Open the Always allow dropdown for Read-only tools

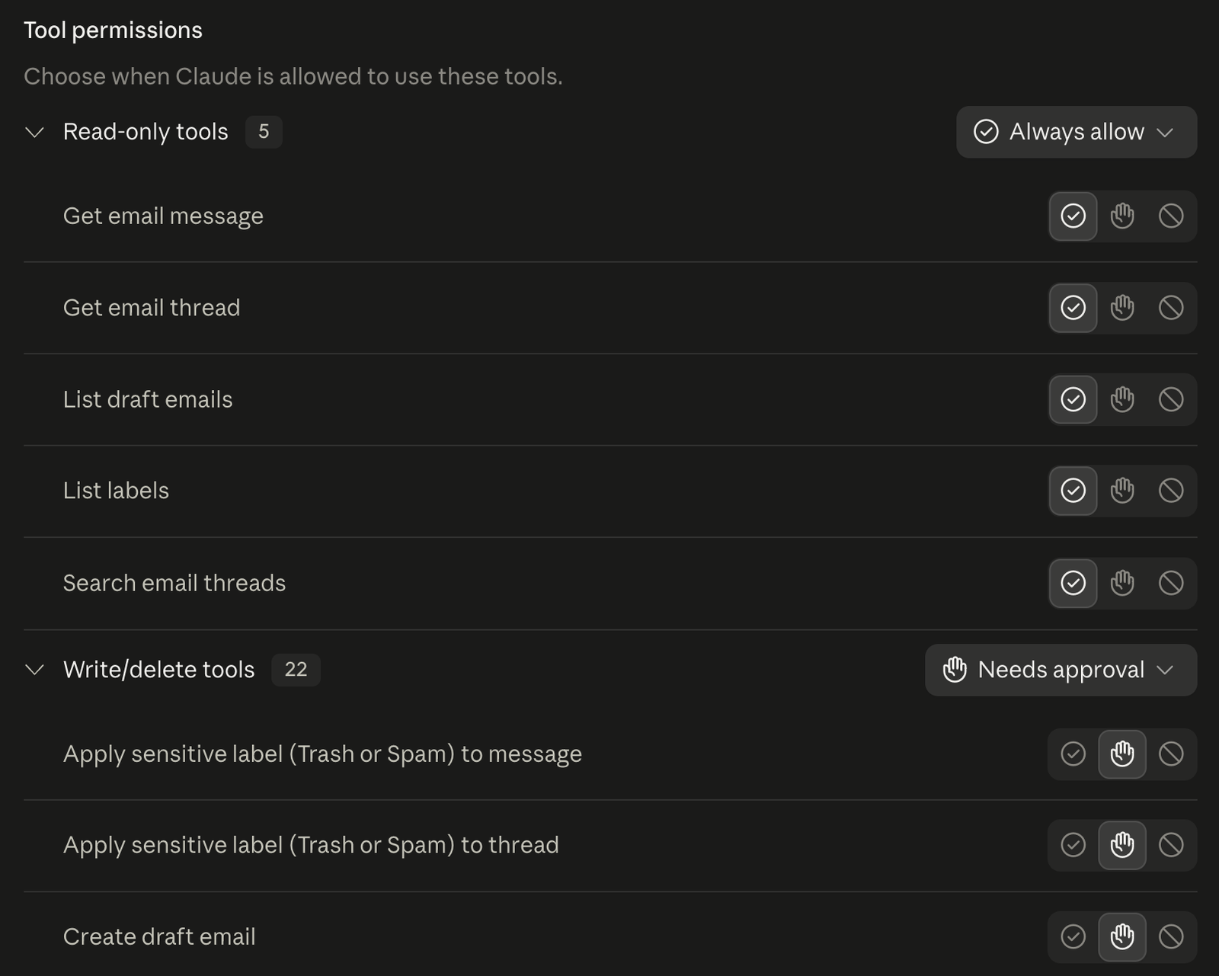[1077, 132]
